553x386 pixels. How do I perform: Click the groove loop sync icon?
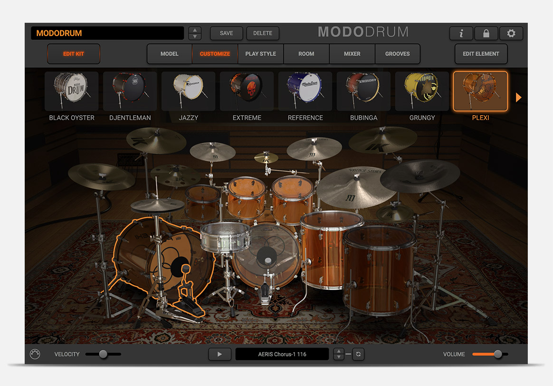[358, 354]
